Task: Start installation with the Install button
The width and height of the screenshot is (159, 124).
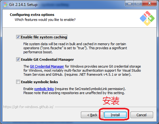Action: coord(115,115)
